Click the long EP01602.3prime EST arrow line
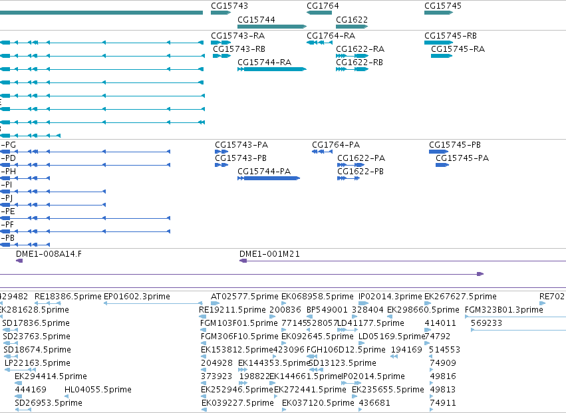 pos(153,303)
